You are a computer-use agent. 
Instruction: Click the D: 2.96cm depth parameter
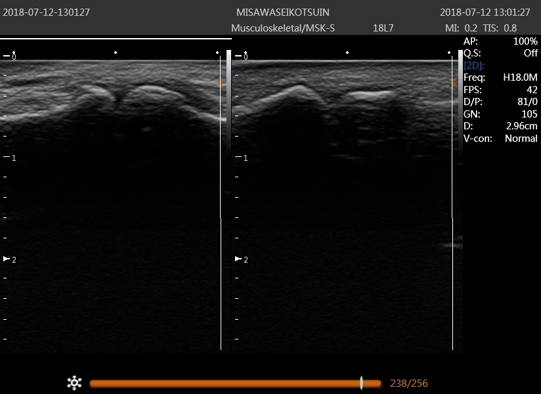point(500,126)
